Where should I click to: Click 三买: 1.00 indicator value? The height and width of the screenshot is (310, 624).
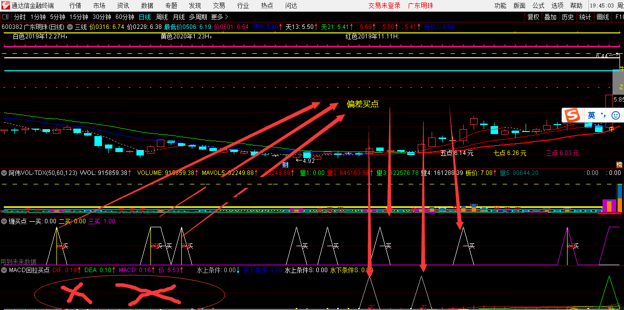101,221
